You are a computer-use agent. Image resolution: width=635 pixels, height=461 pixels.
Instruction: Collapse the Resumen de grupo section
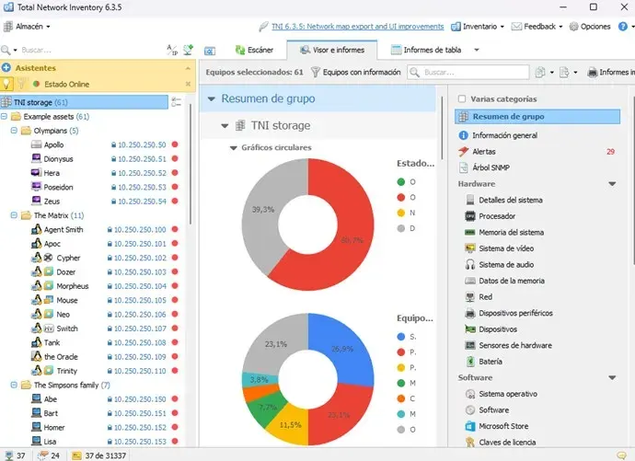point(212,98)
